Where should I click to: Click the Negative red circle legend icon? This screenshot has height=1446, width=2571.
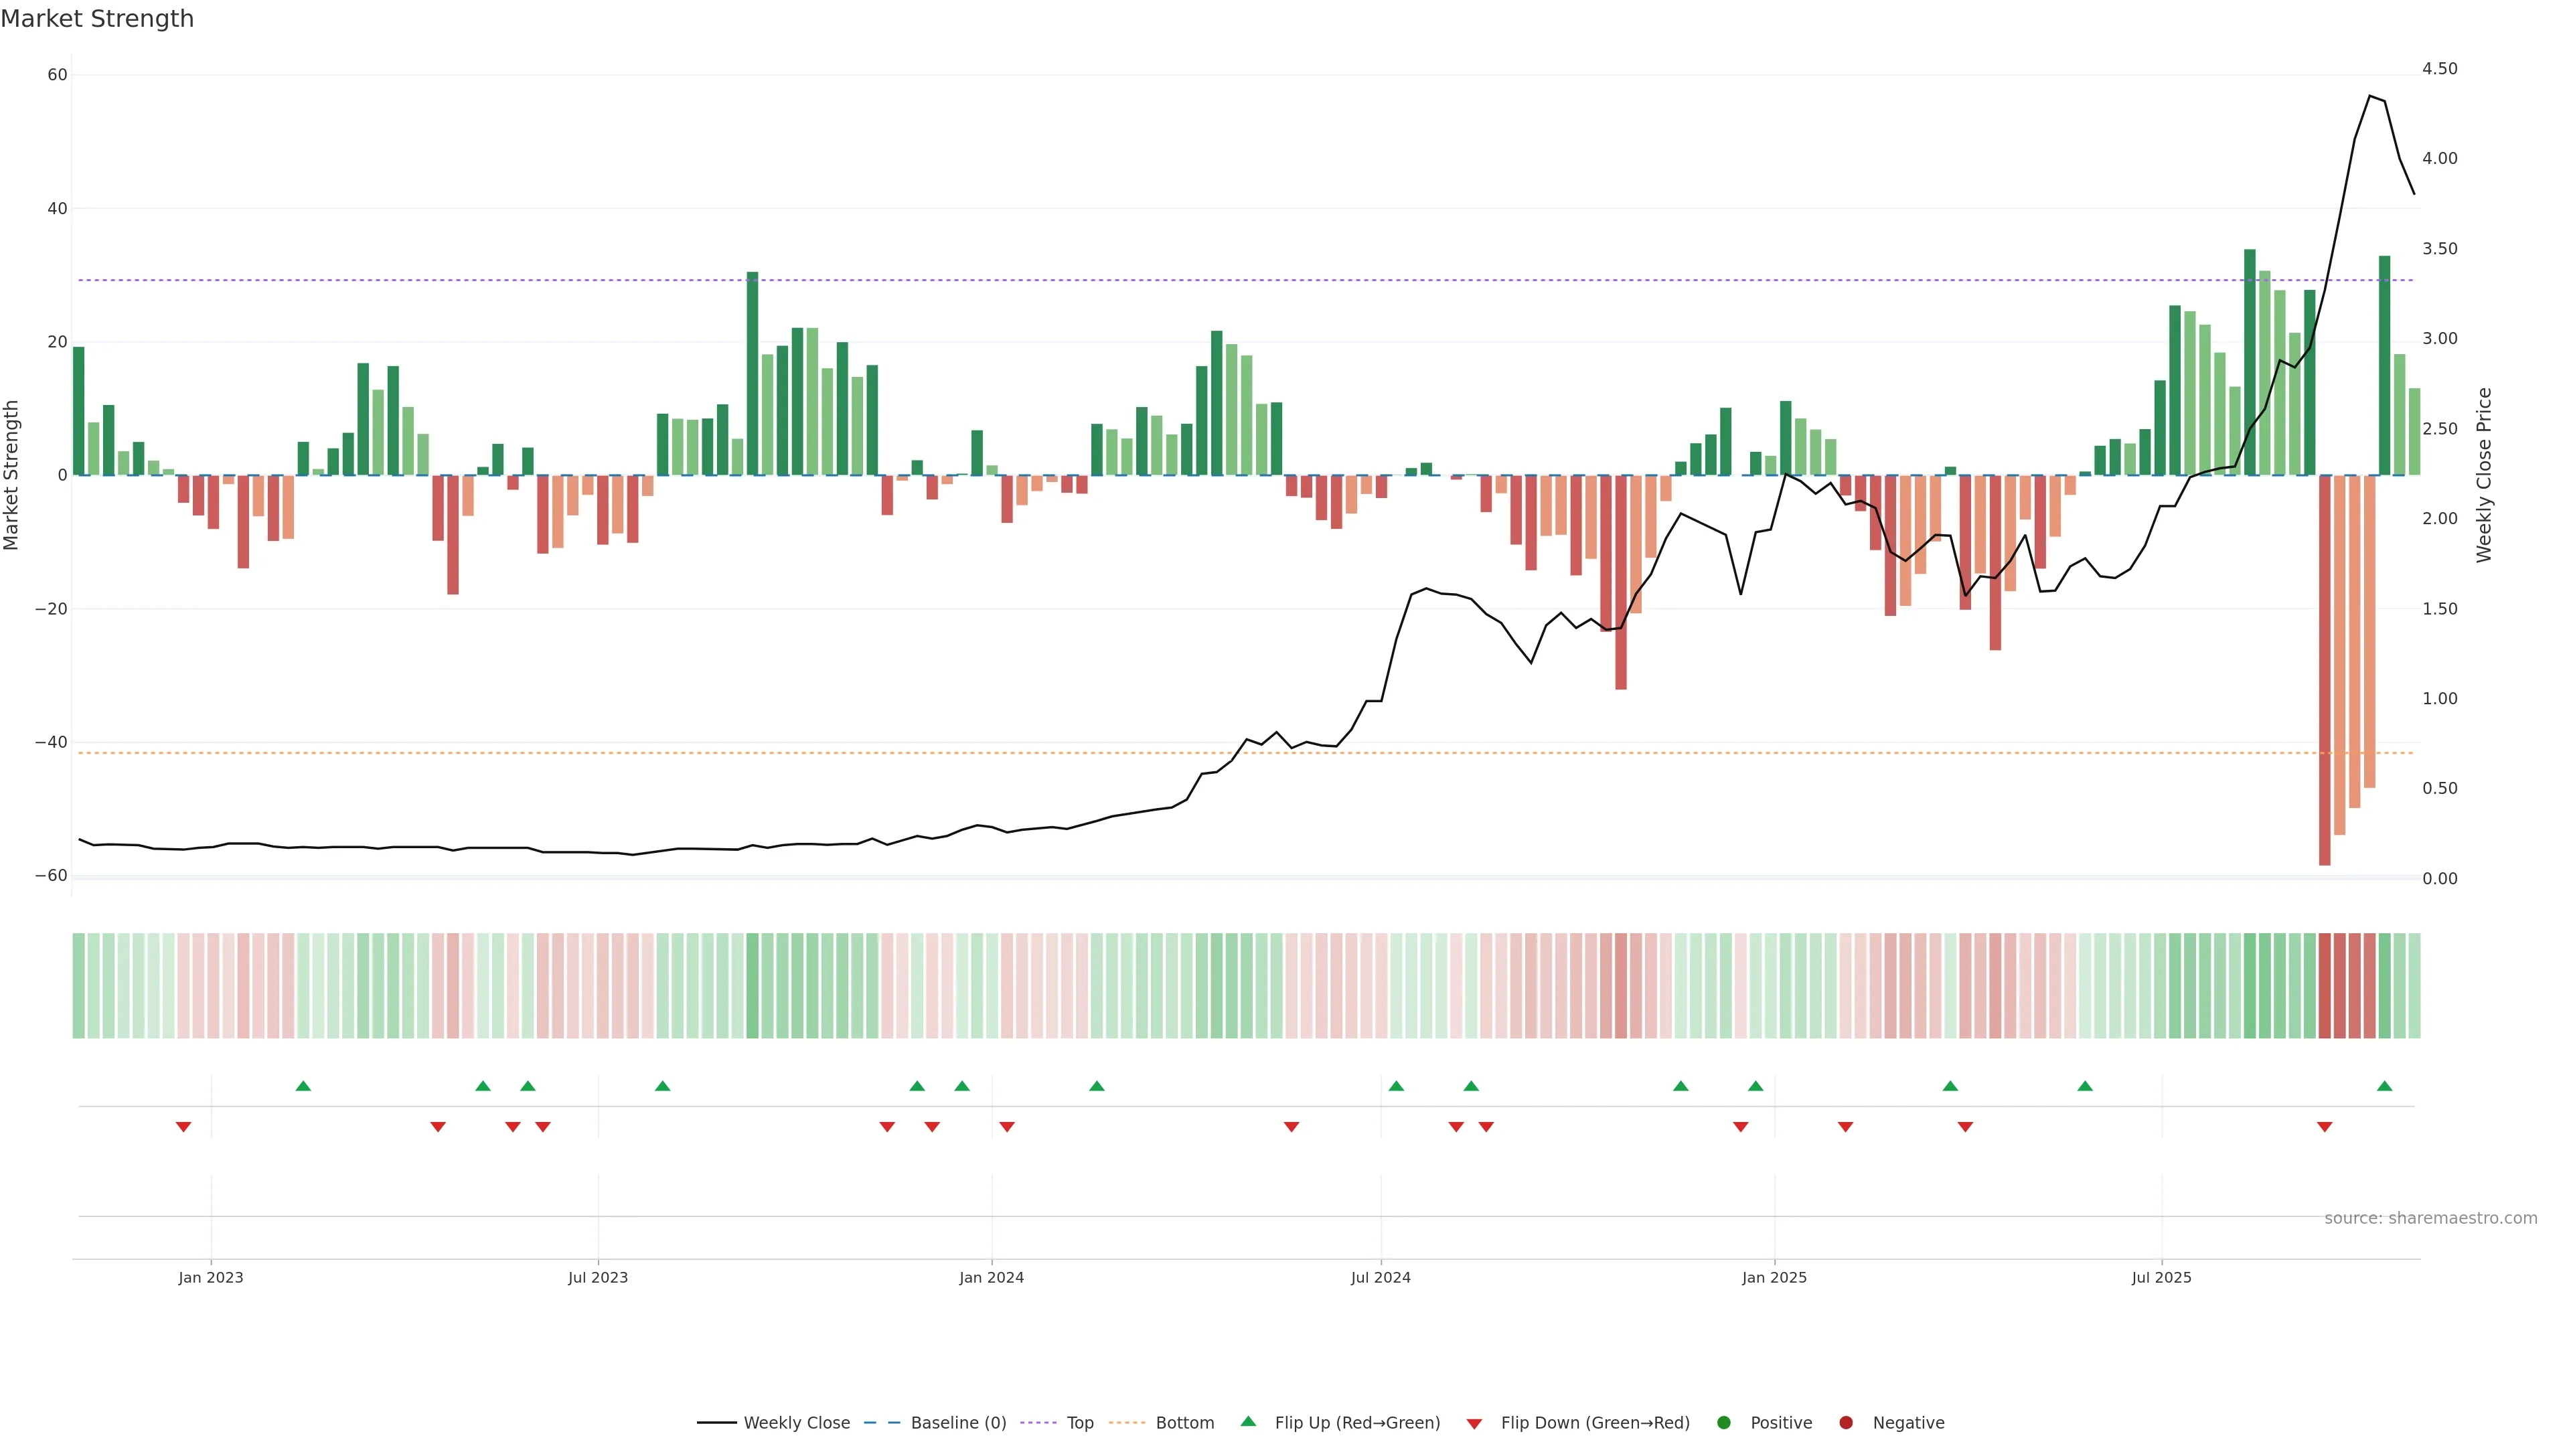[1845, 1423]
